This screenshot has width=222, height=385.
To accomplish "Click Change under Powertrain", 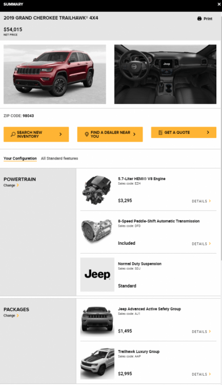I will click(11, 185).
